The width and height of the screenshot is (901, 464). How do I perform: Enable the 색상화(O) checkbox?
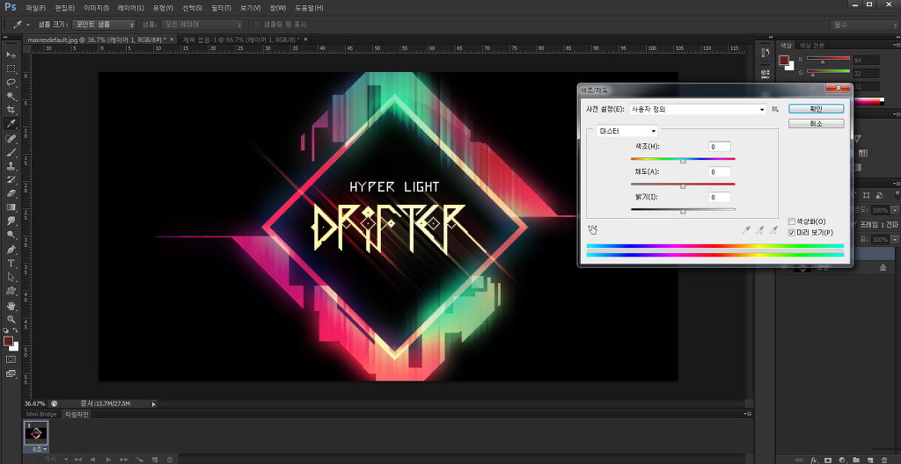coord(792,221)
